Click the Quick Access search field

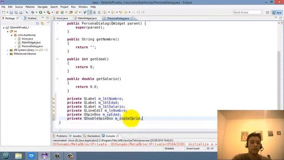247,12
